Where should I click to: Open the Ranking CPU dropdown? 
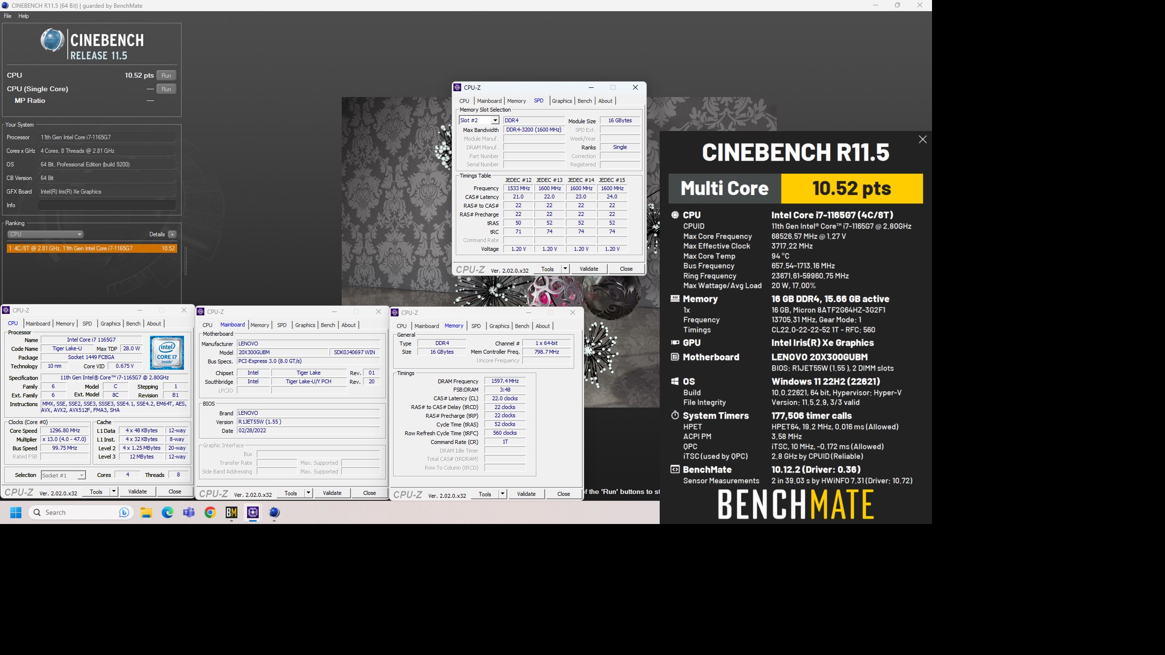(45, 234)
